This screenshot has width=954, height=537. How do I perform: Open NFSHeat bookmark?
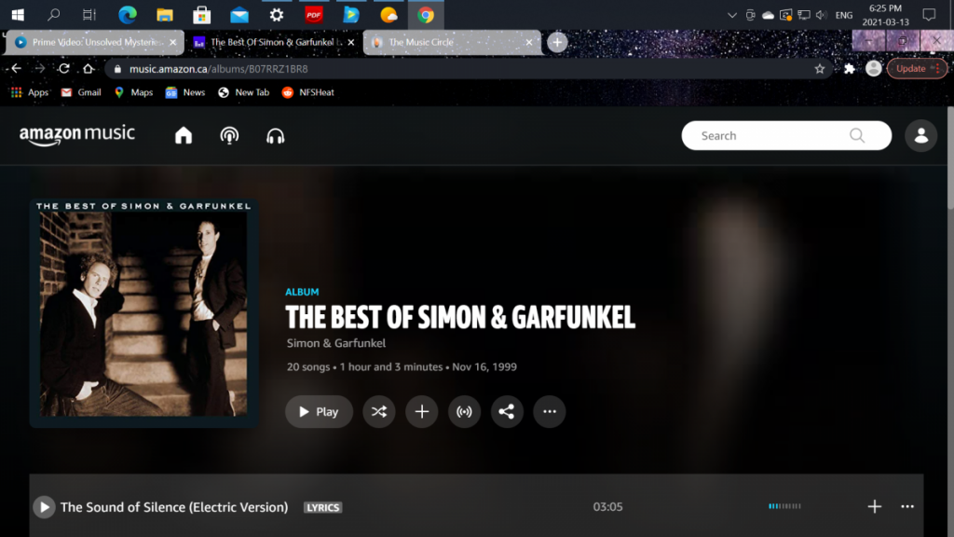pyautogui.click(x=307, y=92)
